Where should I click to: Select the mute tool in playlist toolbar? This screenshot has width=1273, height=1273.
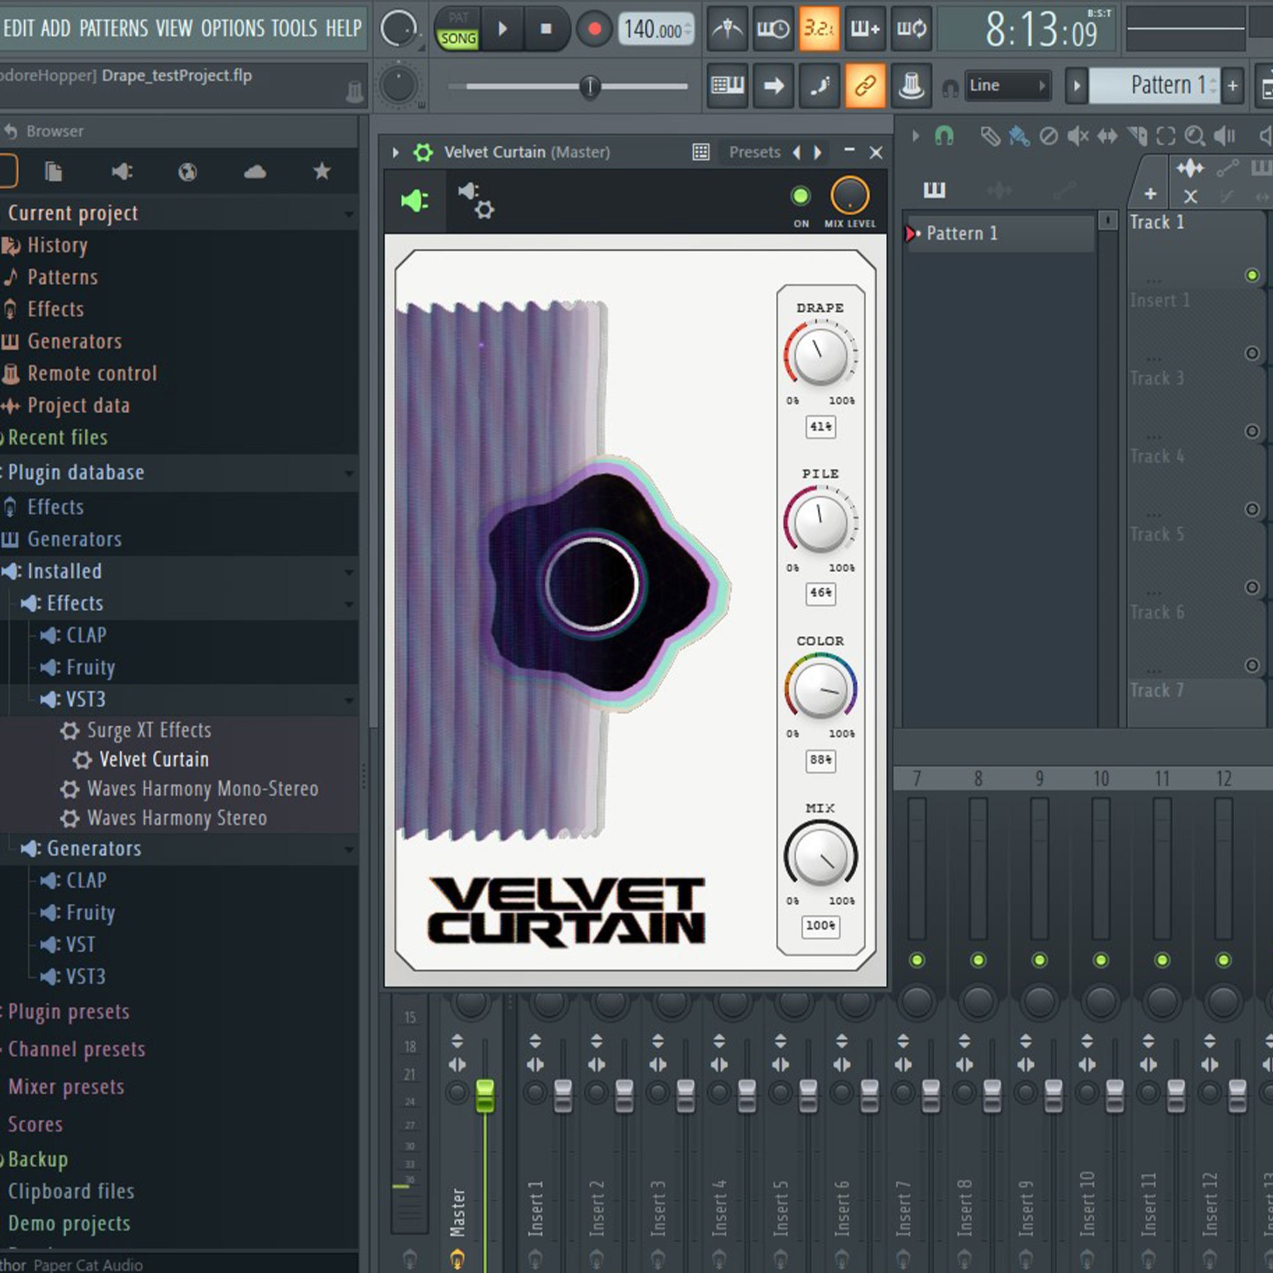1078,136
